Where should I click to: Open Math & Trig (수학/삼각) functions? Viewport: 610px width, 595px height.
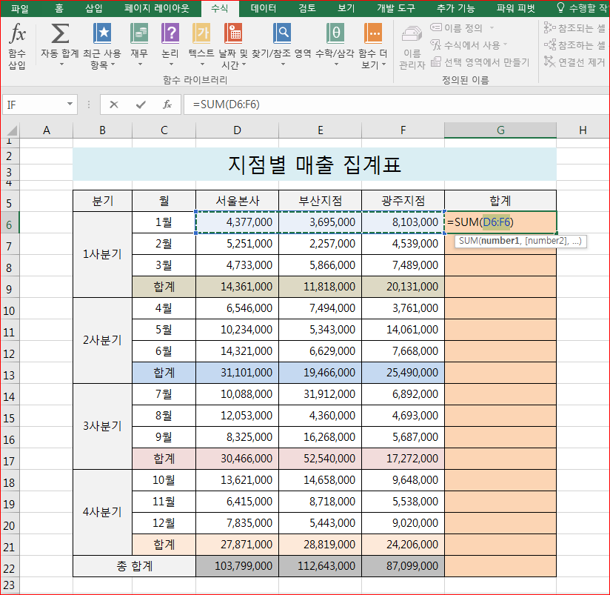[x=335, y=33]
